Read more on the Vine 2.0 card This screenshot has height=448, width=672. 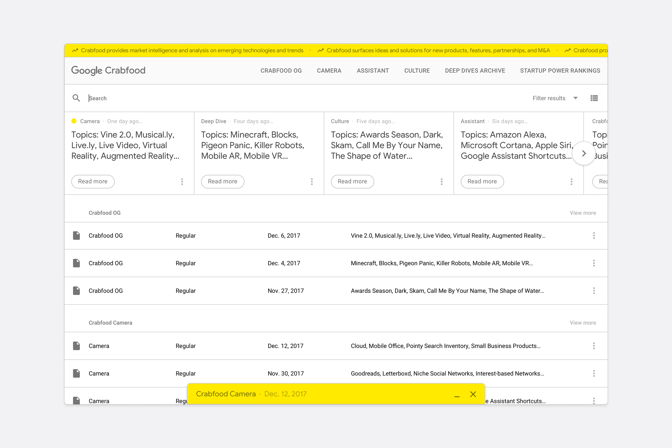click(93, 182)
